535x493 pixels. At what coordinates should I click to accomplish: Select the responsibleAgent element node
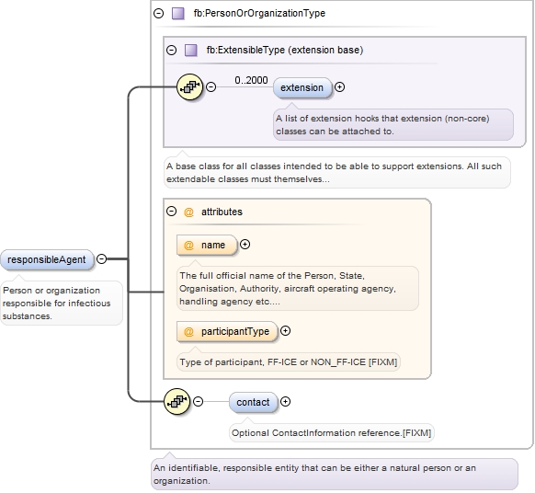47,259
